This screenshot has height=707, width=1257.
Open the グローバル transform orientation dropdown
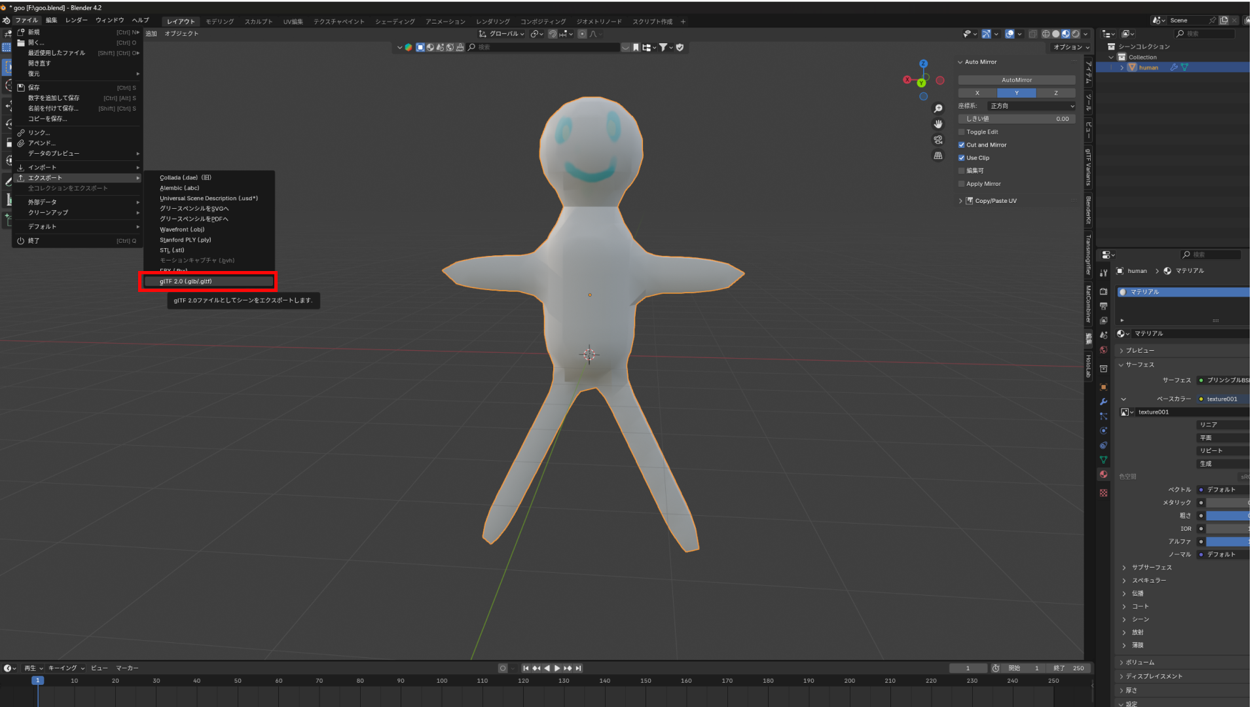pos(501,34)
